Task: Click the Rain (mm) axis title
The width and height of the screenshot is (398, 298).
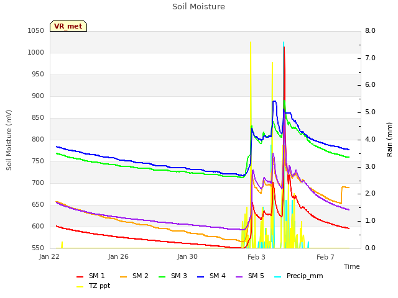Action: click(x=389, y=140)
